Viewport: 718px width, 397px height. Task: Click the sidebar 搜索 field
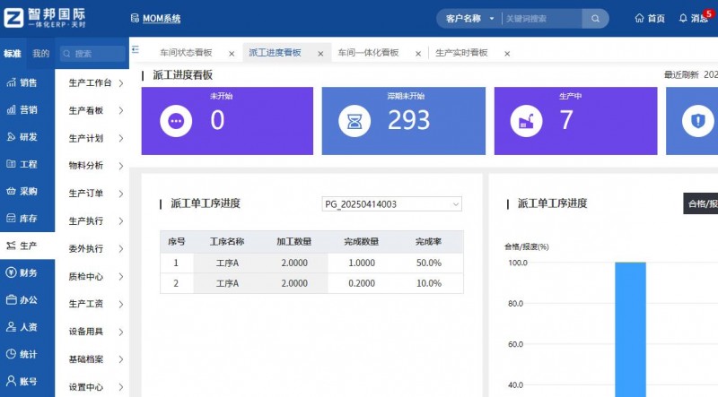93,54
